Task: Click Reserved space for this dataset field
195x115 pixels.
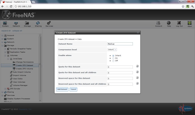Action: pyautogui.click(x=120, y=78)
